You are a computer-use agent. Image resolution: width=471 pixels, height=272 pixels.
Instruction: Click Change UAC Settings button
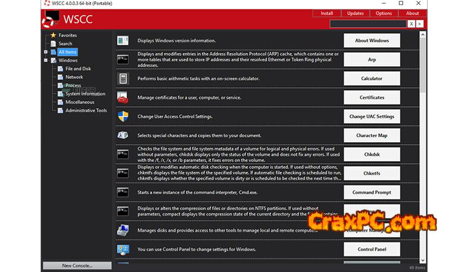pyautogui.click(x=372, y=116)
